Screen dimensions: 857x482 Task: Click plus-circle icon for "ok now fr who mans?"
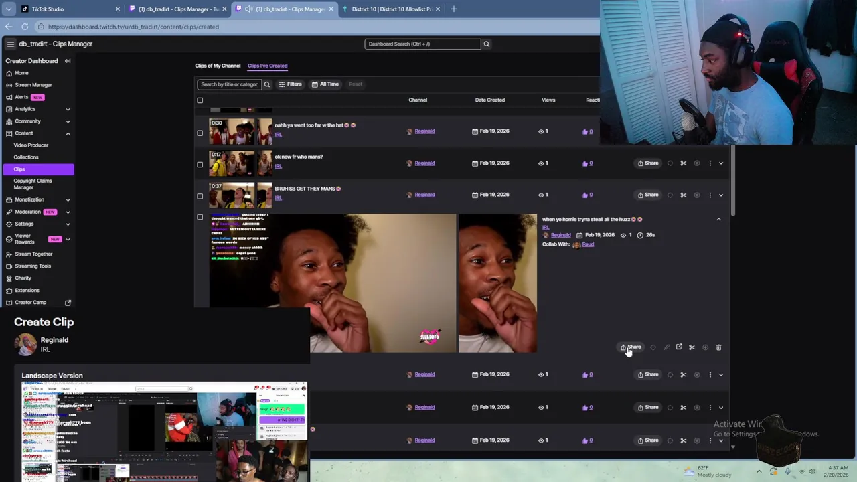[x=696, y=163]
